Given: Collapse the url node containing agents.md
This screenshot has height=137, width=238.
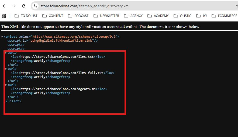Looking at the screenshot, I should tap(6, 85).
